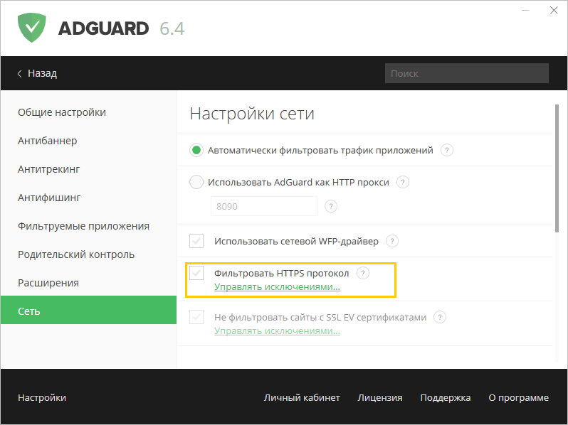Open help icon for WFP-драйвер option

coord(392,241)
